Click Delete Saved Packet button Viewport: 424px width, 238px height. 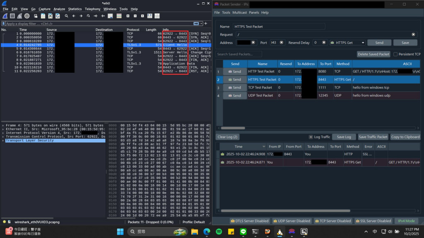point(373,54)
